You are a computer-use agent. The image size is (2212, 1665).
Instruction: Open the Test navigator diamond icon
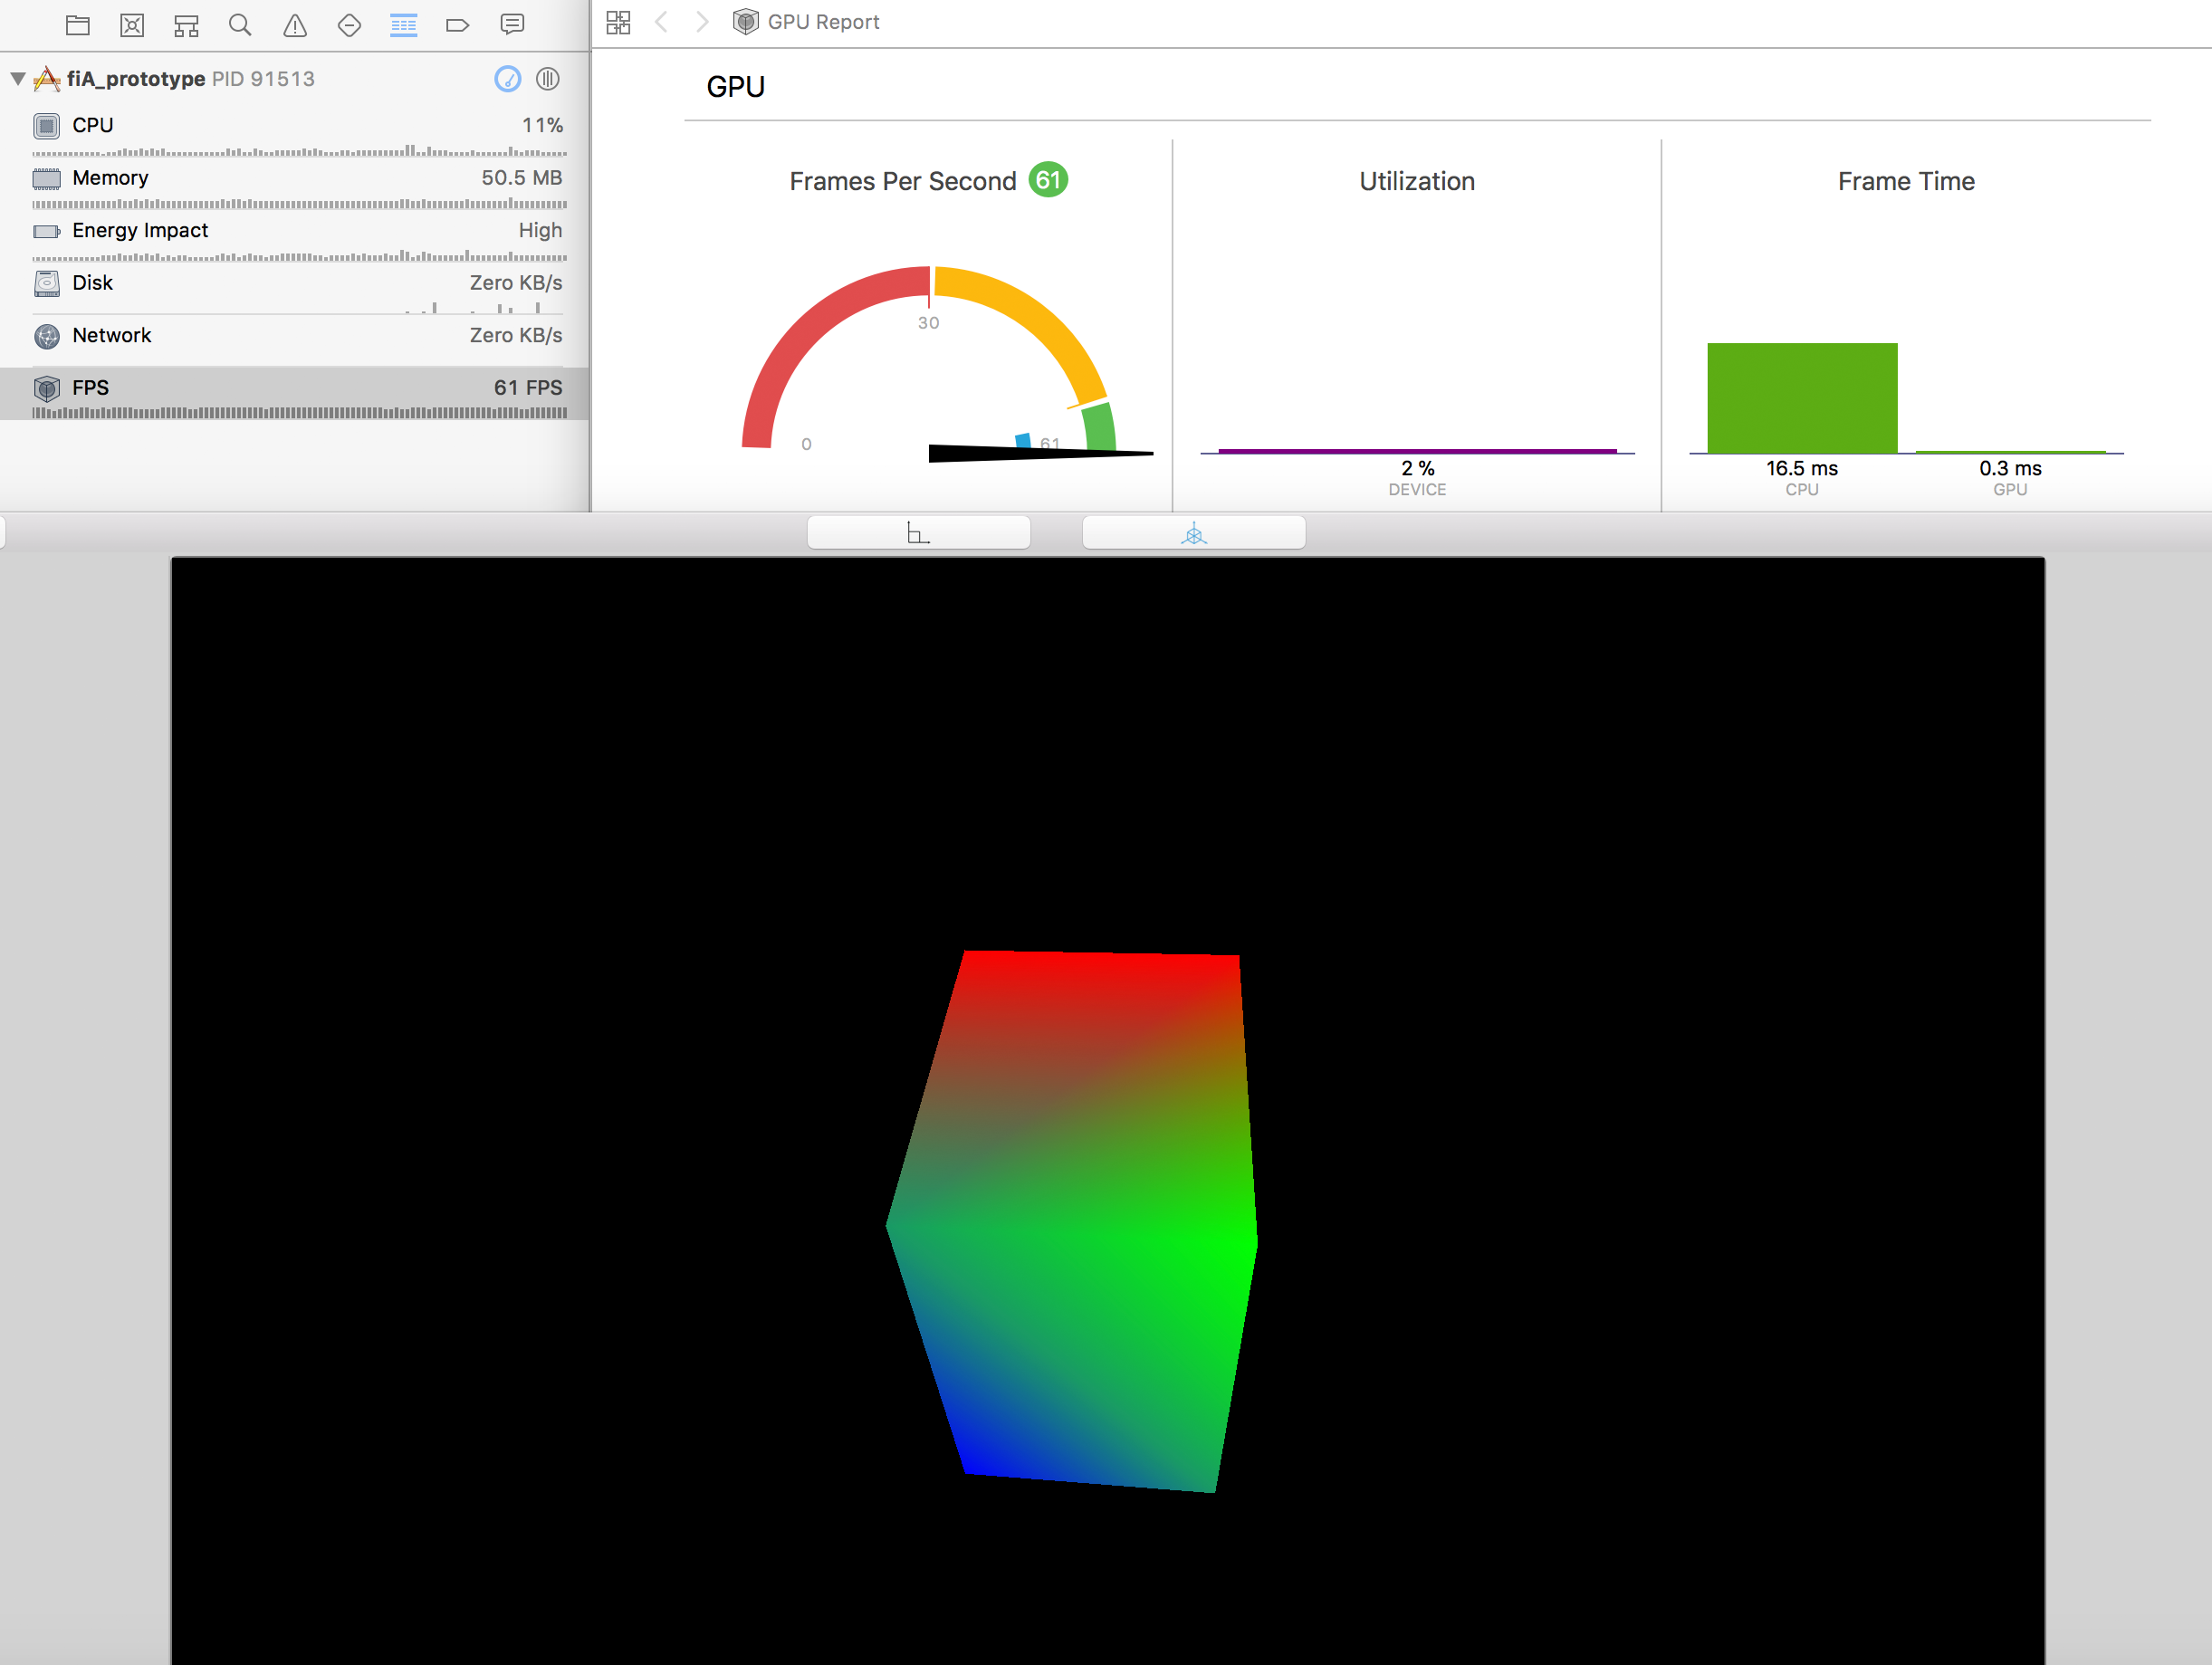(x=349, y=25)
